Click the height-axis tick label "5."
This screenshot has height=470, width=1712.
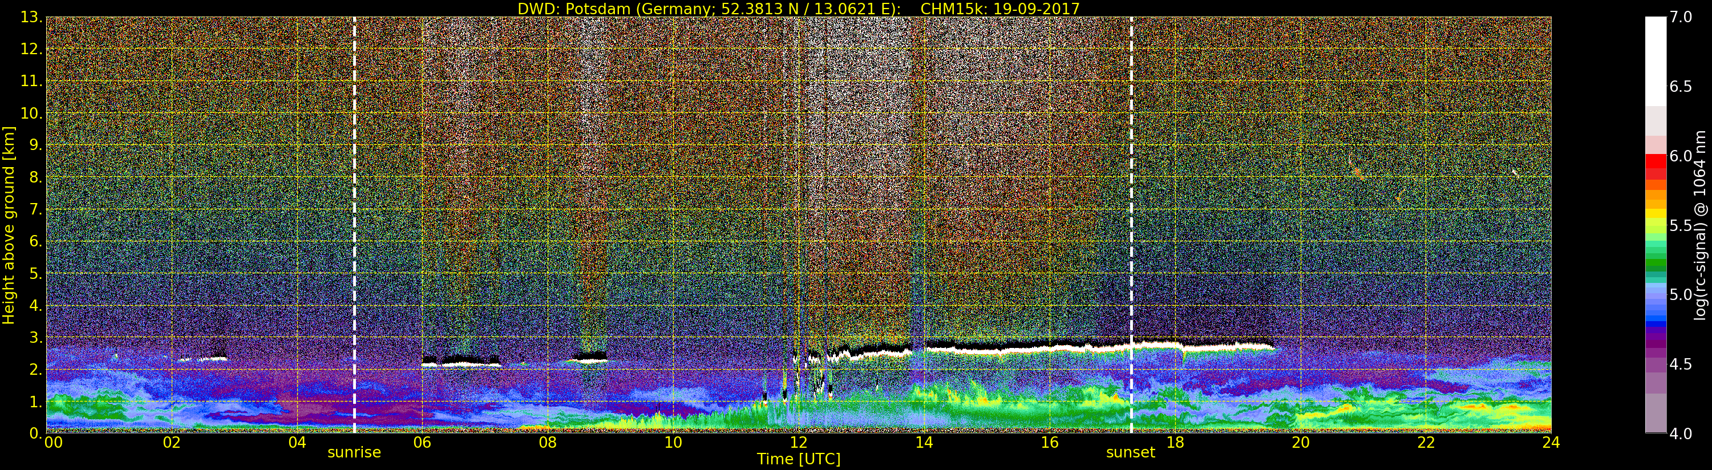(x=35, y=273)
